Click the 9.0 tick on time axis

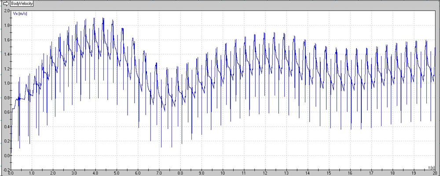coord(202,173)
